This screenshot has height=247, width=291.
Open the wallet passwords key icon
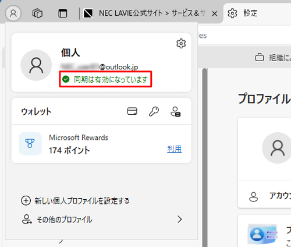tap(154, 111)
